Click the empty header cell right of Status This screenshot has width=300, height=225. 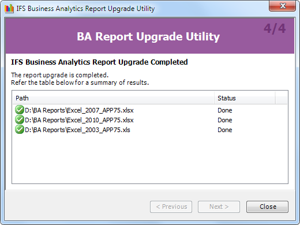(x=282, y=98)
